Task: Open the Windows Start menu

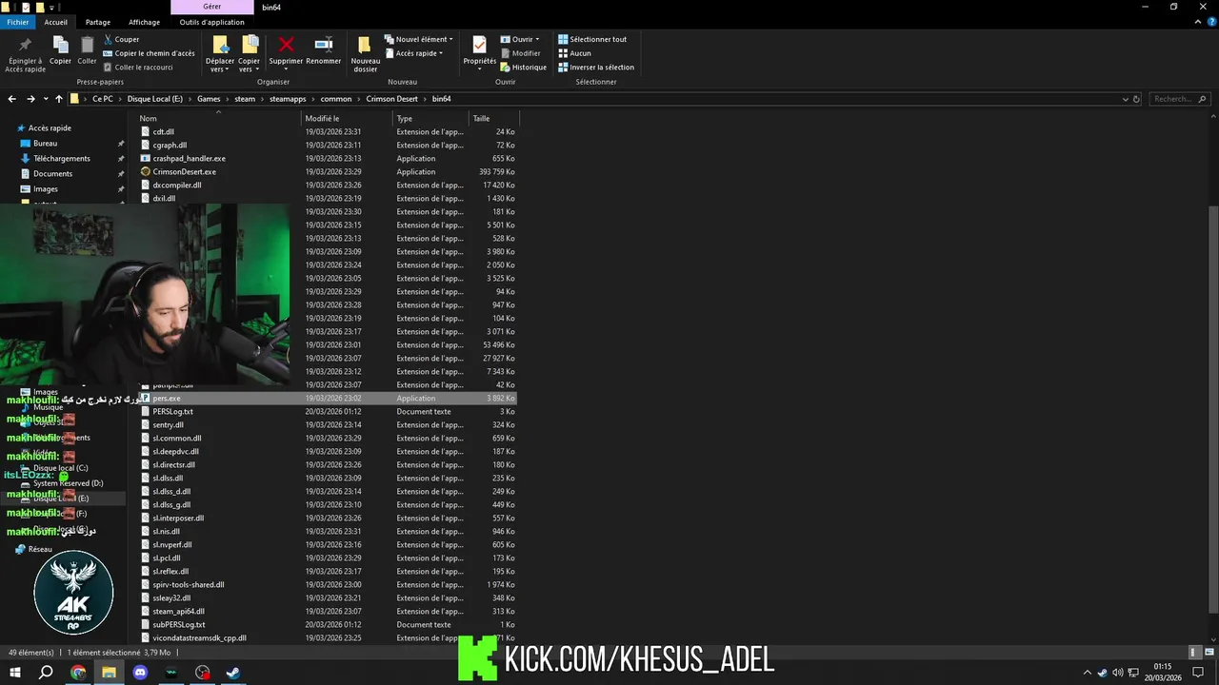Action: coord(15,673)
